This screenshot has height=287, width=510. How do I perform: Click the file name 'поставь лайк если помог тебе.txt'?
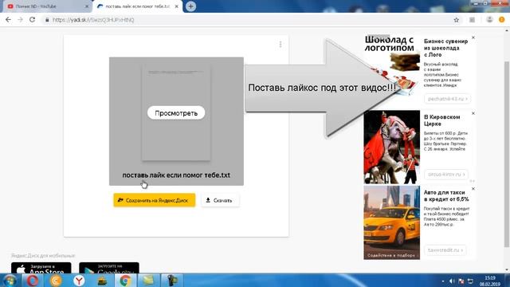coord(176,175)
